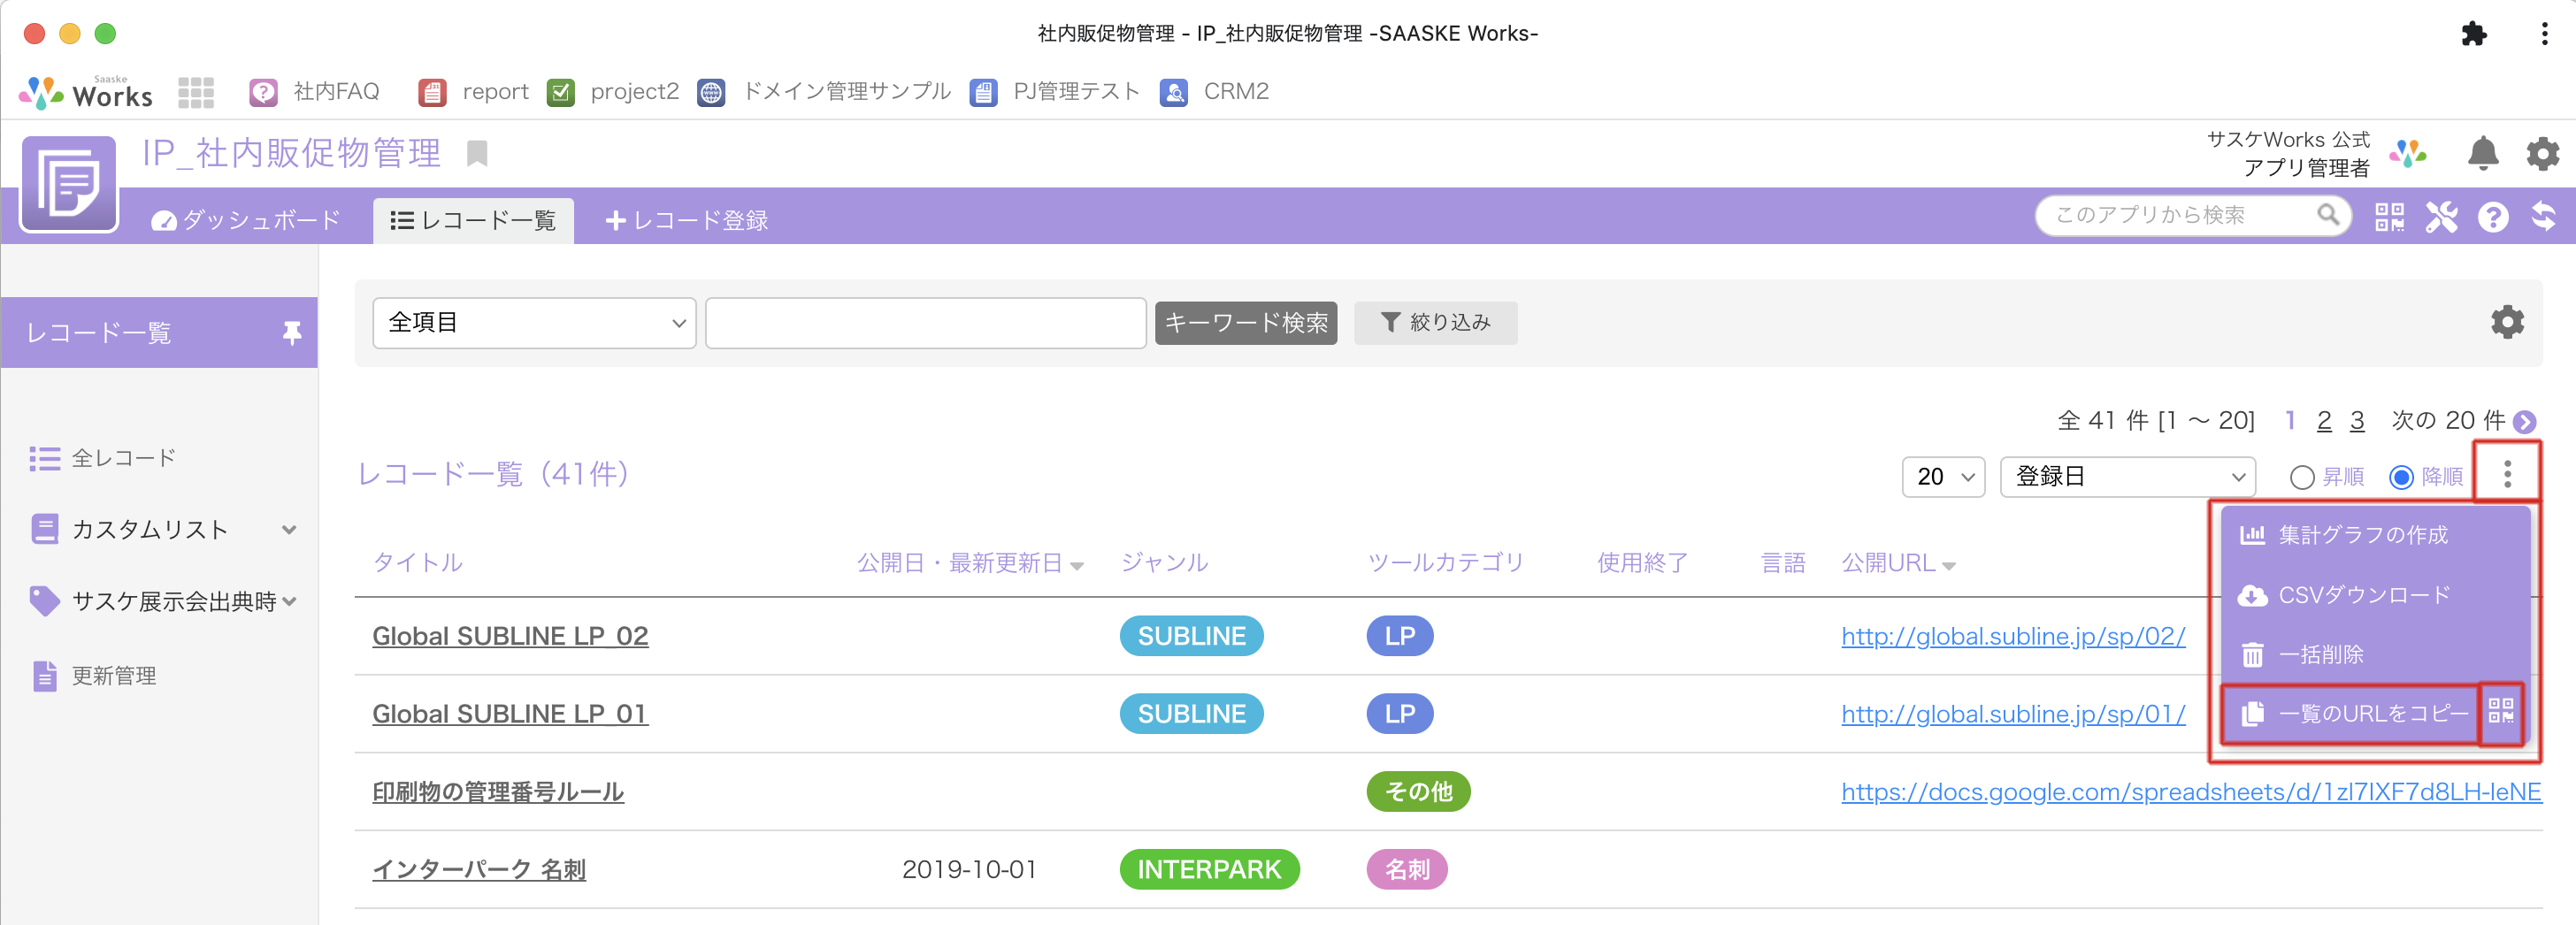The image size is (2576, 925).
Task: Open http://global.subline.jp/sp/02/ link
Action: tap(2013, 636)
